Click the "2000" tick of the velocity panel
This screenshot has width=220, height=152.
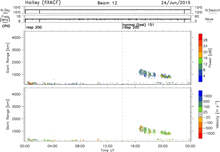click(16, 119)
